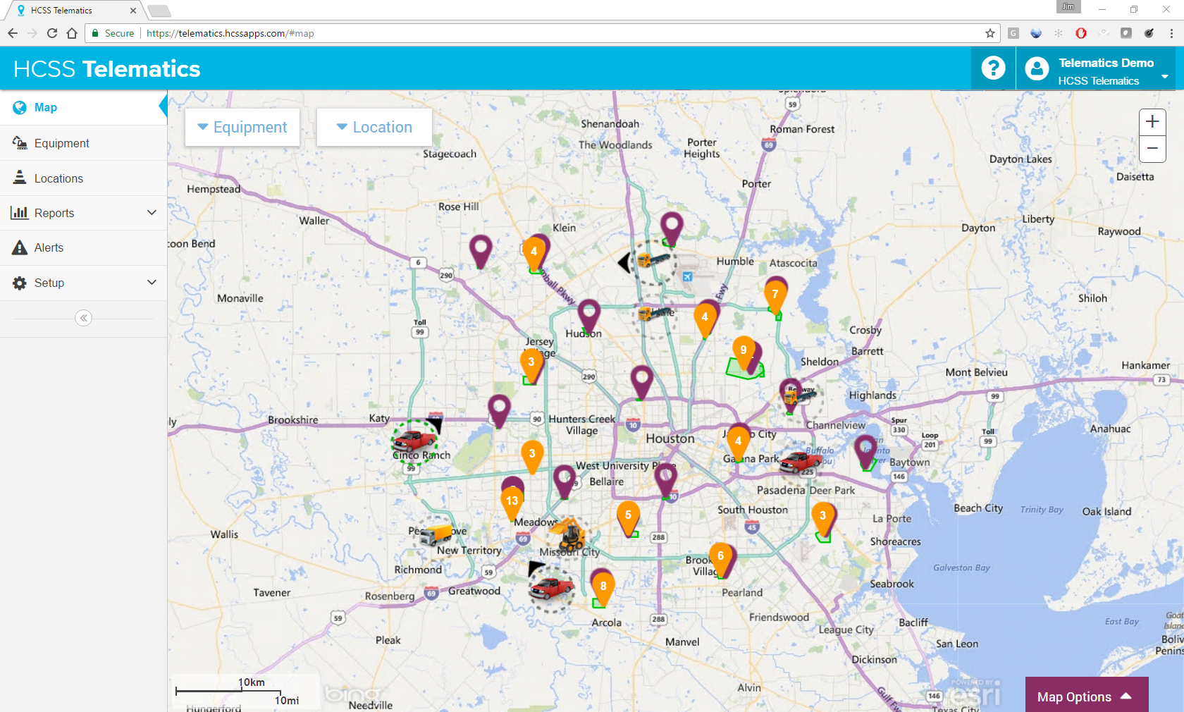This screenshot has height=712, width=1184.
Task: Switch to the HCSS Telematics browser tab
Action: tap(70, 10)
